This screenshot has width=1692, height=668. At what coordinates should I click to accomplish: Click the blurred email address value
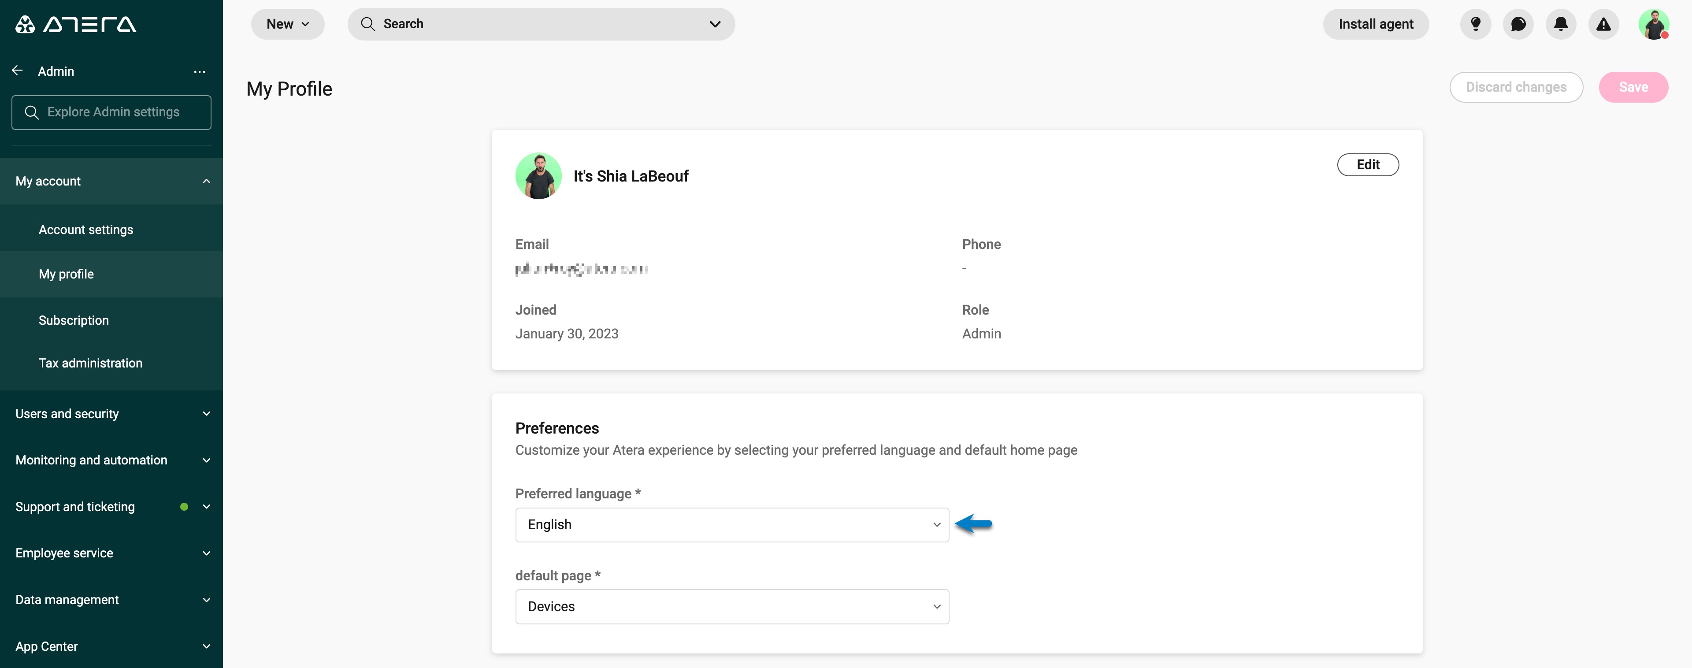[x=581, y=269]
